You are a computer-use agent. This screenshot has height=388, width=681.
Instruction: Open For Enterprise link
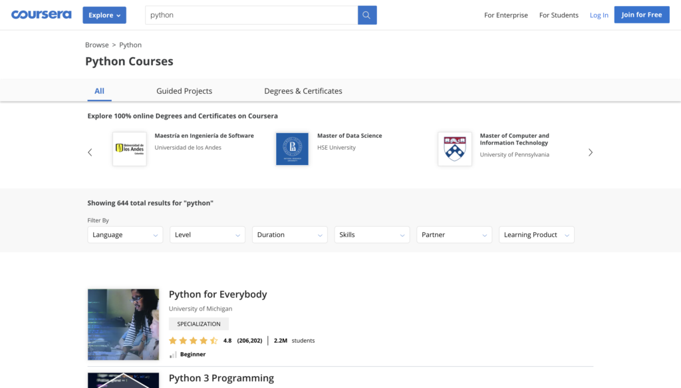(x=506, y=15)
